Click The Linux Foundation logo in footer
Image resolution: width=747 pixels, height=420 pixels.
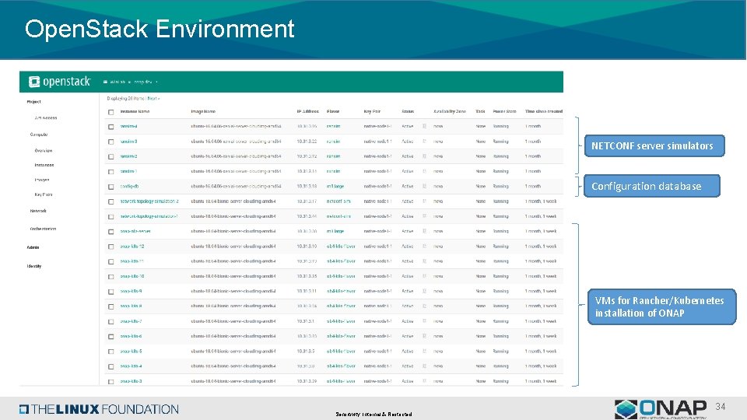(x=99, y=409)
